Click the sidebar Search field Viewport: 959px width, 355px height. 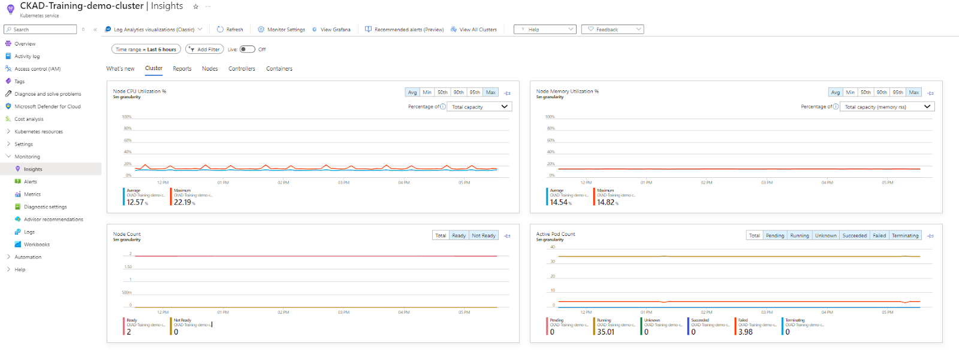click(x=40, y=29)
